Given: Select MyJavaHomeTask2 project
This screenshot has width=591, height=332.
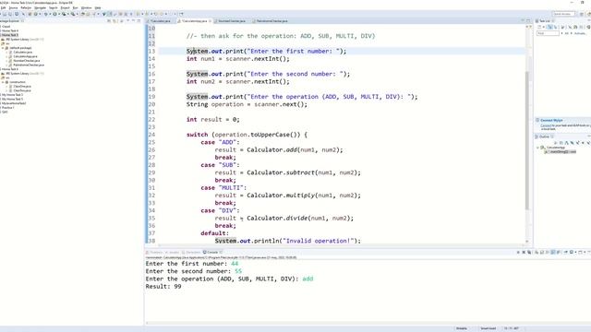Looking at the screenshot, I should (14, 103).
